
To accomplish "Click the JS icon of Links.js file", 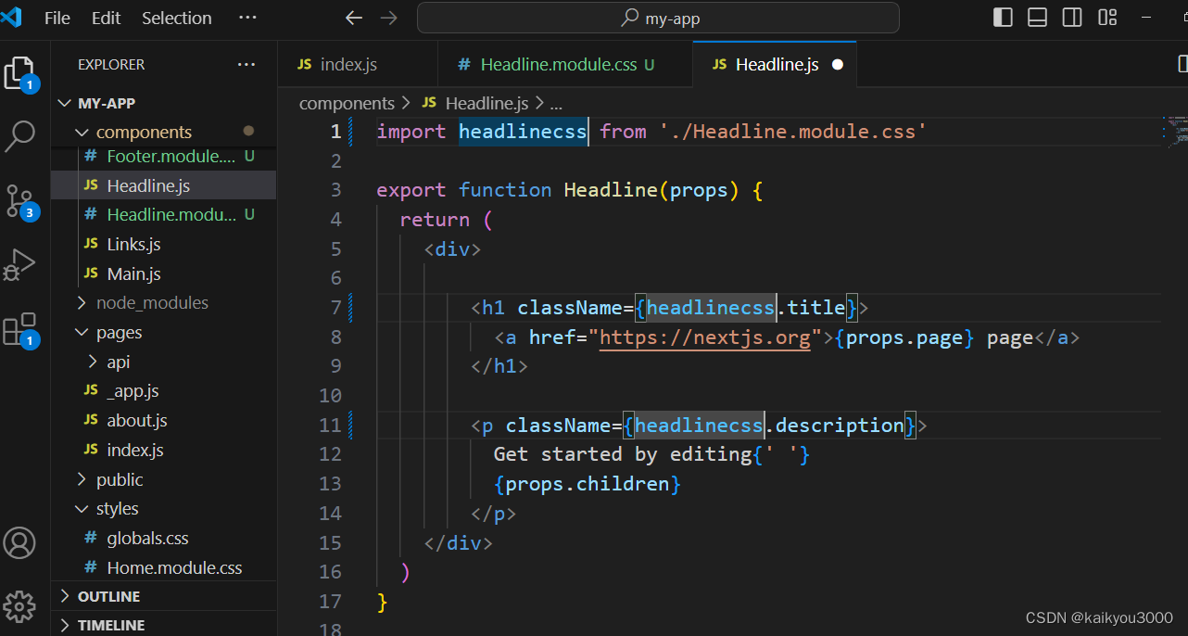I will click(x=91, y=244).
